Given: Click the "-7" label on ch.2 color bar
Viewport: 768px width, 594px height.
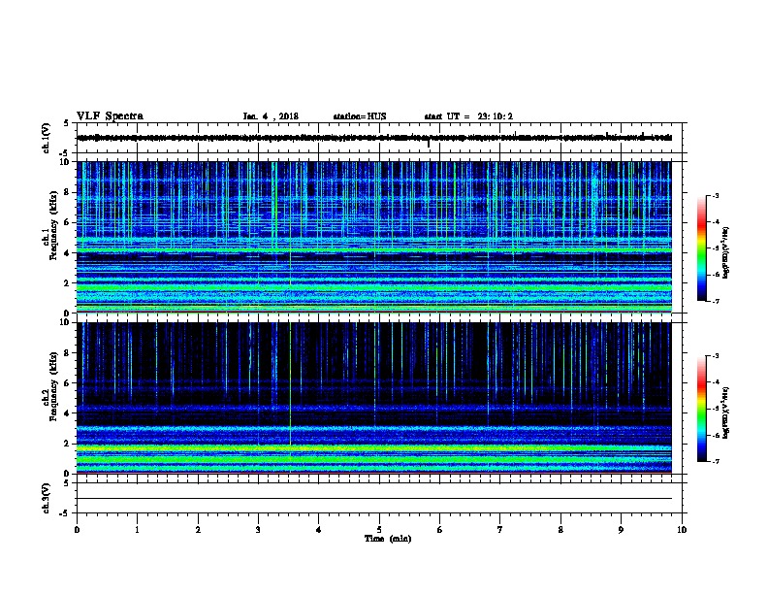Looking at the screenshot, I should pos(715,461).
